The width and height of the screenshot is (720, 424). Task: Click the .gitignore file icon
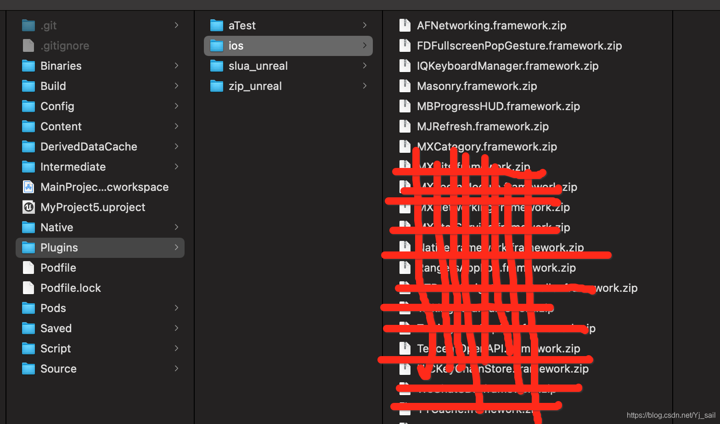[x=28, y=45]
